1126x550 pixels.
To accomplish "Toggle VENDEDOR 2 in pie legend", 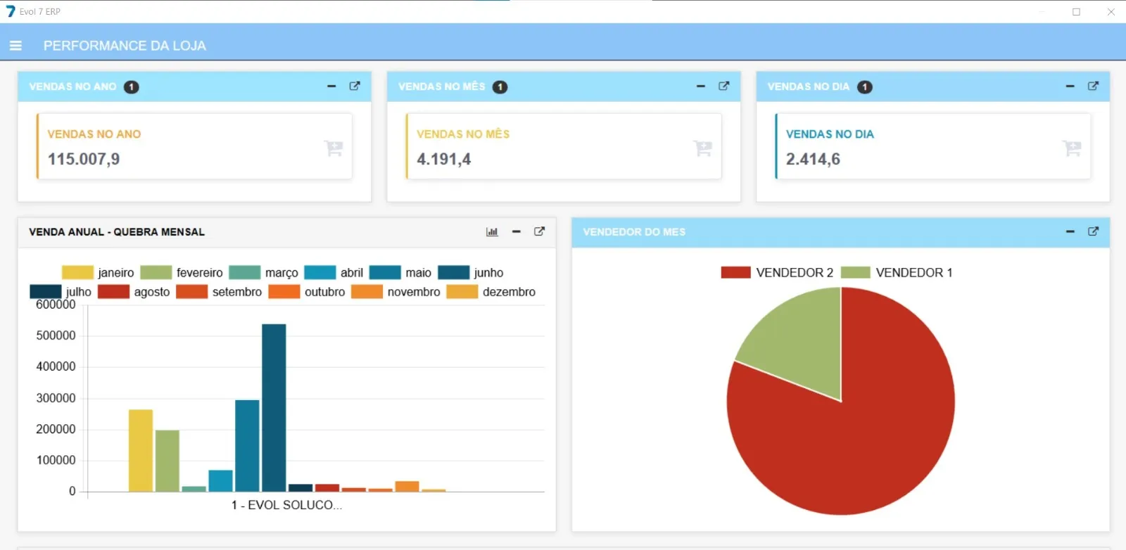I will click(x=777, y=273).
